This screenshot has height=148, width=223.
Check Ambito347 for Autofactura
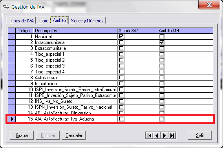pos(121,78)
